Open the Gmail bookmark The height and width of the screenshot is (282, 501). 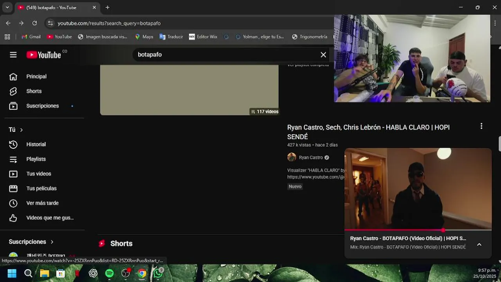(31, 36)
